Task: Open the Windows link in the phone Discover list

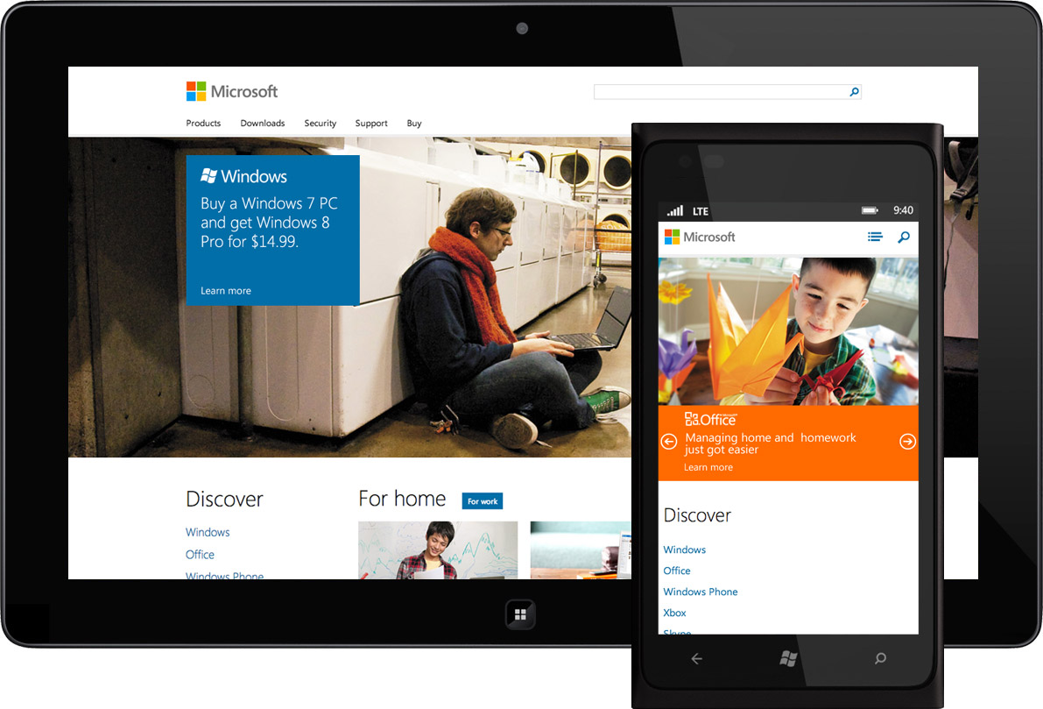Action: [685, 549]
